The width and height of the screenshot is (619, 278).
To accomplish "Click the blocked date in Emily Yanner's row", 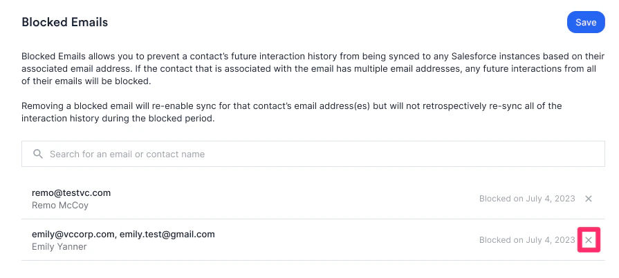I will click(527, 240).
